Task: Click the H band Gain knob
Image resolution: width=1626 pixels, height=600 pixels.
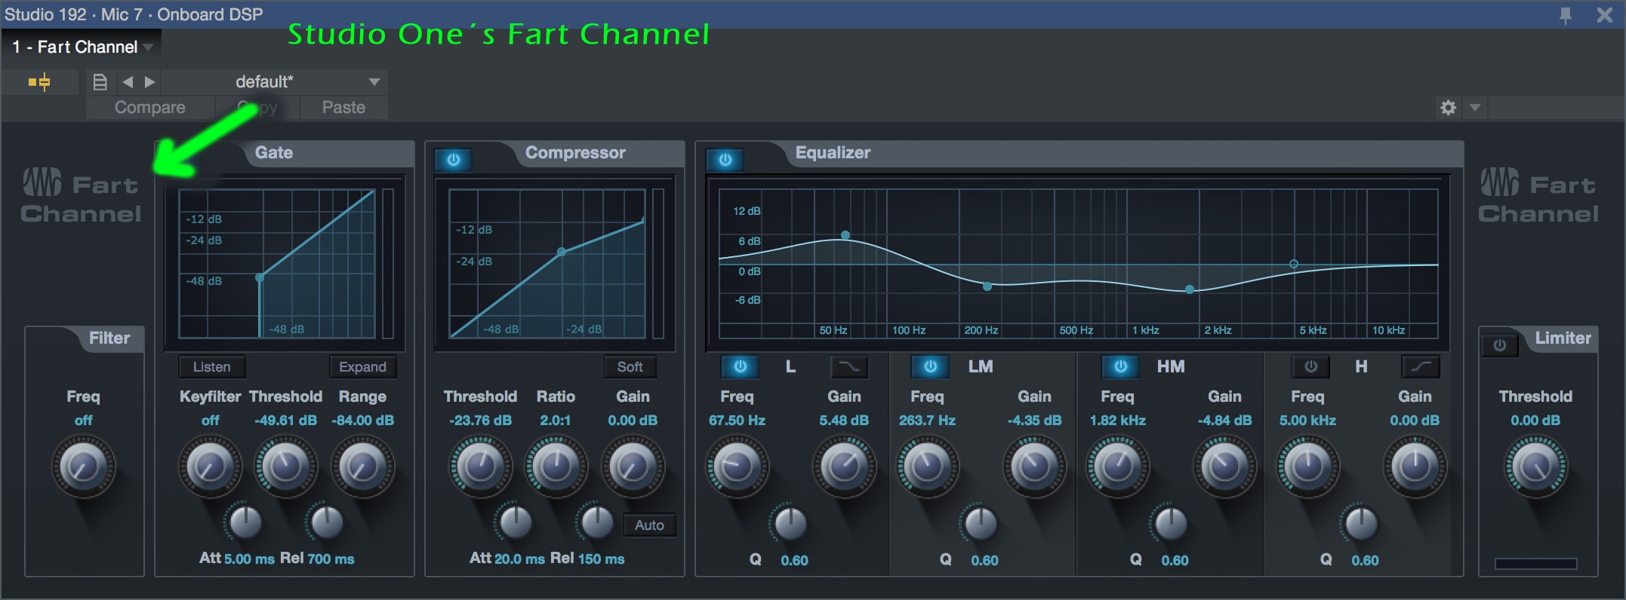Action: [1415, 467]
